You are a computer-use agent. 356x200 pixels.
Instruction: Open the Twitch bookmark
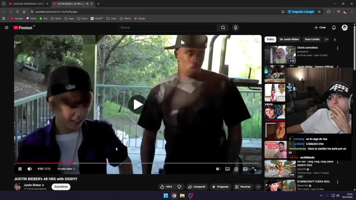(31, 19)
